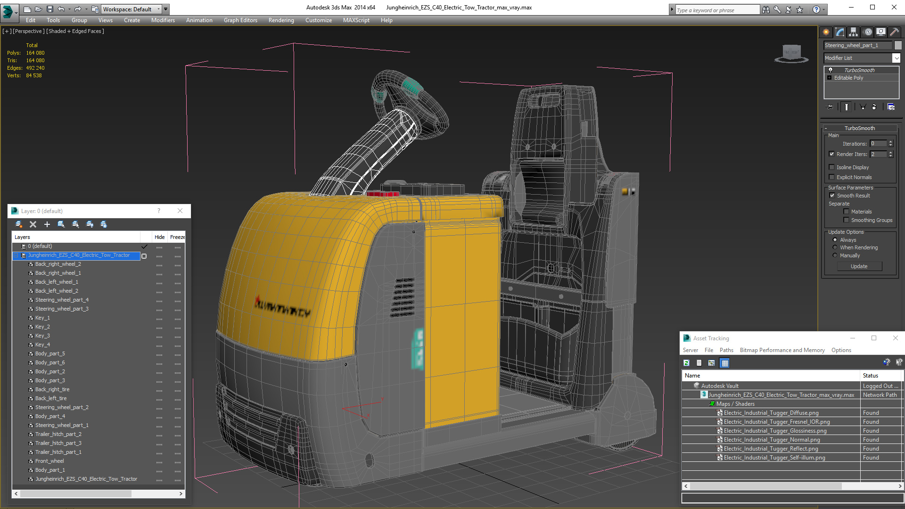This screenshot has width=905, height=509.
Task: Click the Help question mark icon
Action: pos(816,9)
